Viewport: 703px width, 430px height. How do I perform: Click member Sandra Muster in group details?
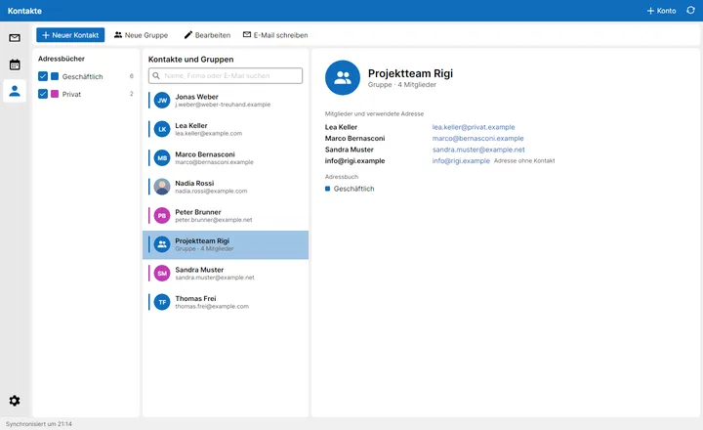pyautogui.click(x=350, y=150)
